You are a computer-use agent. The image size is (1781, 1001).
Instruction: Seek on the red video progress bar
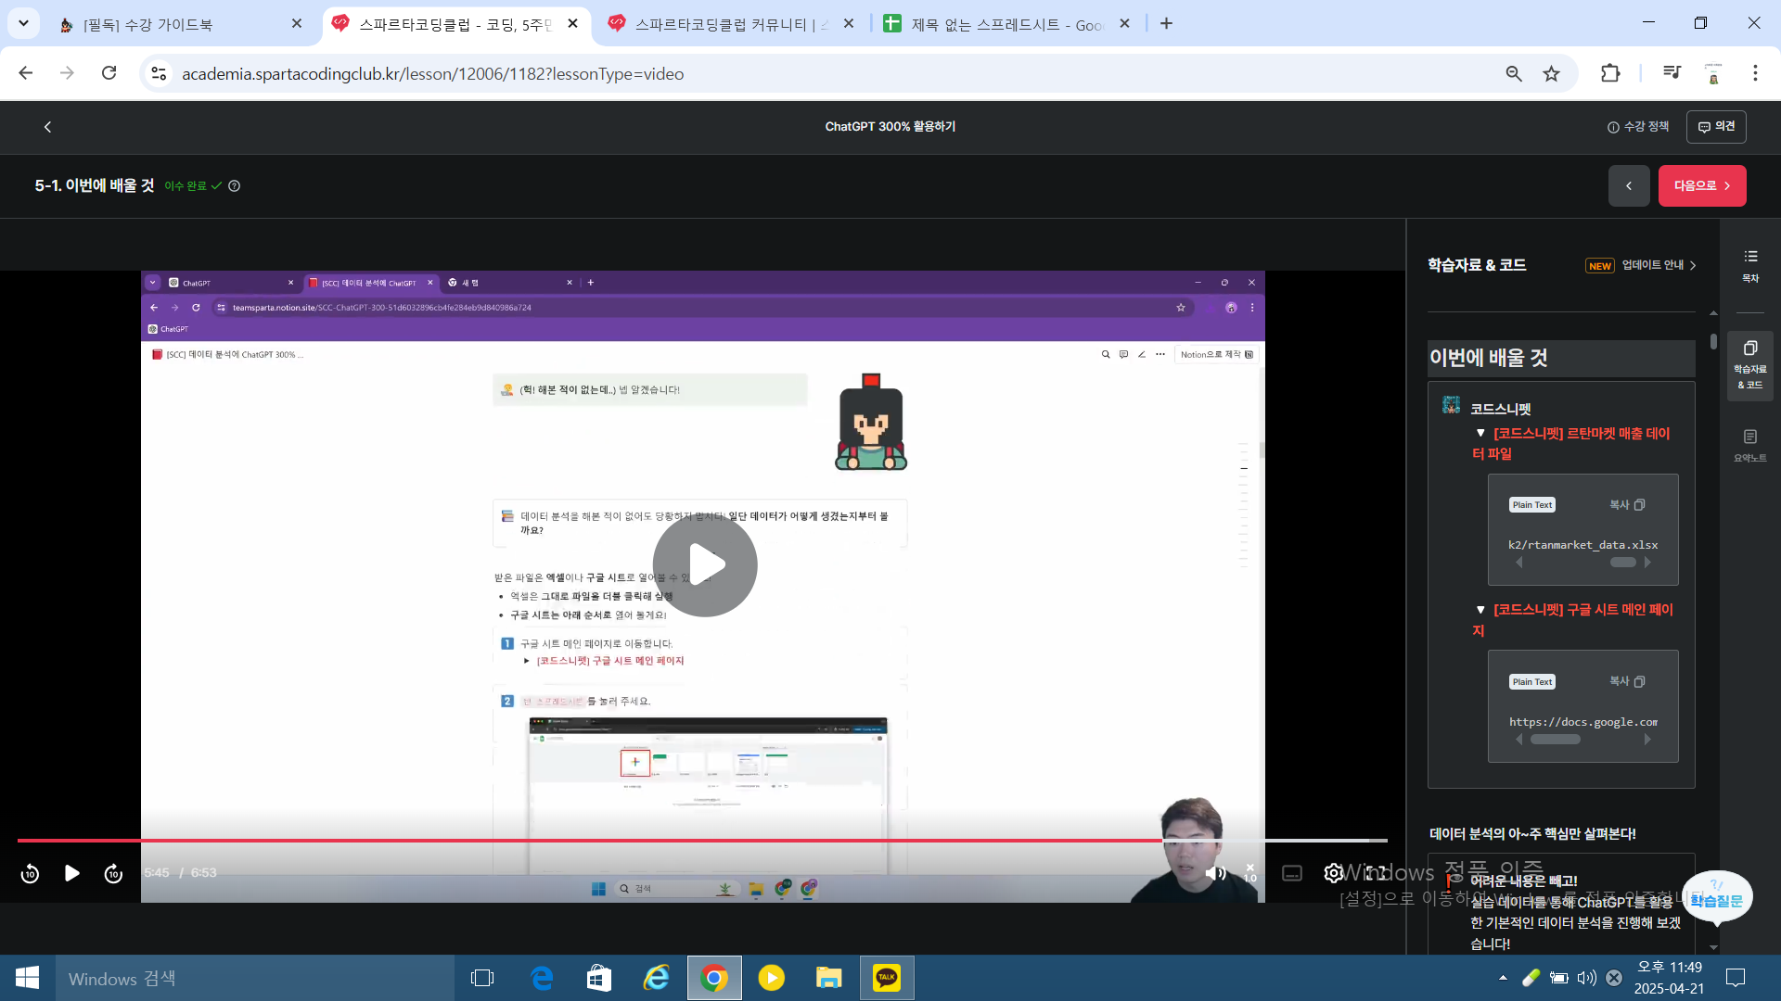click(x=702, y=841)
